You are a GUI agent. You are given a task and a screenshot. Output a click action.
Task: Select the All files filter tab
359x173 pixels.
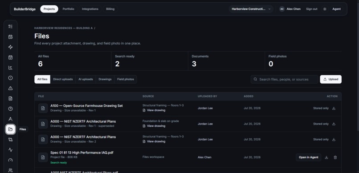42,79
